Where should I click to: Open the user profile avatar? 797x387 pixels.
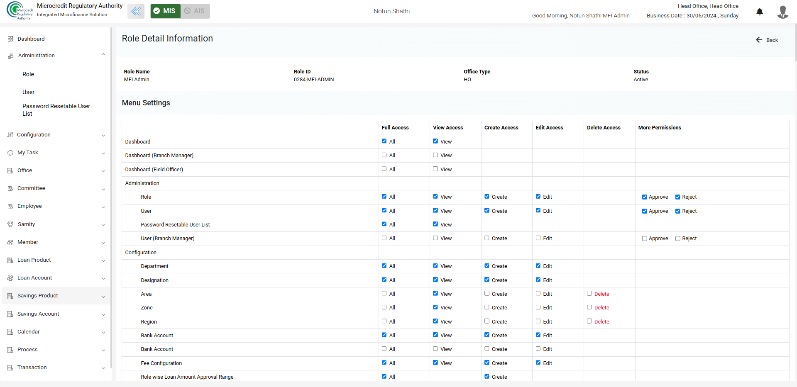(x=782, y=12)
